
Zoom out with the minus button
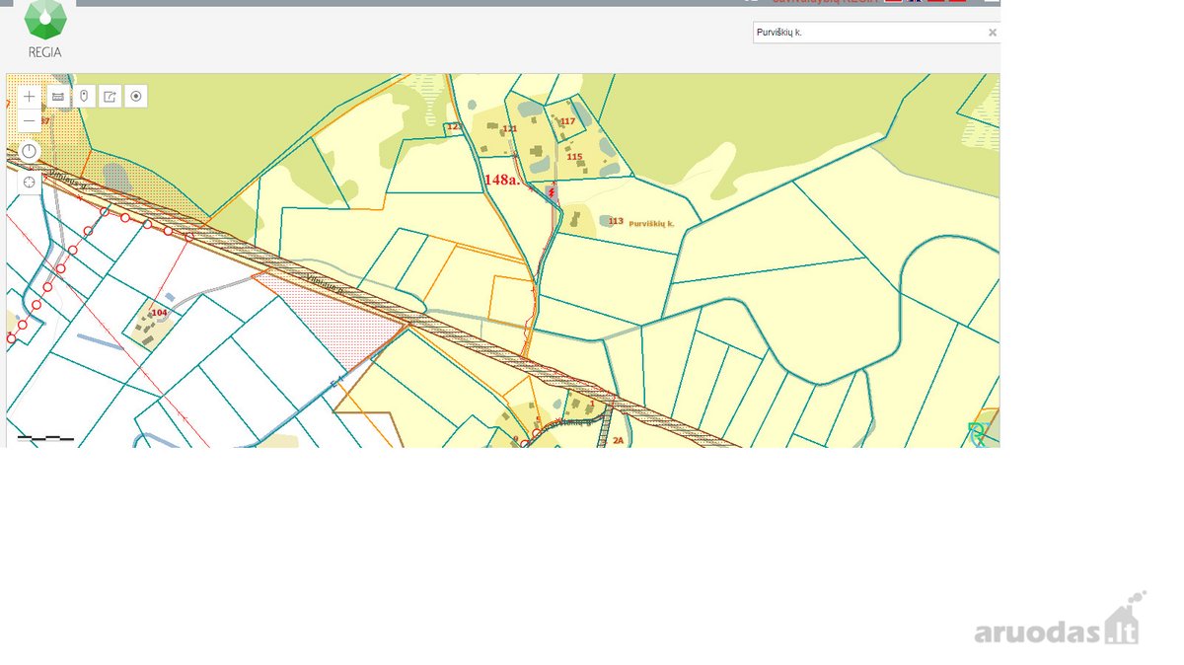(30, 121)
